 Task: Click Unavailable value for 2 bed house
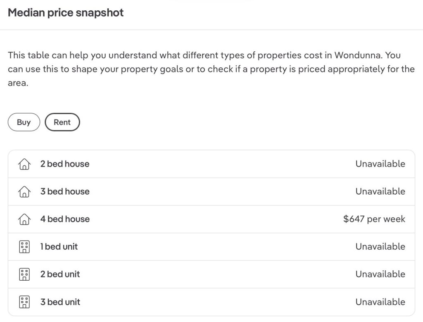point(380,164)
